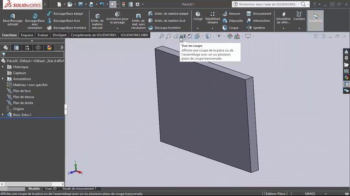Click the New document icon
Viewport: 350px width, 196px height.
pyautogui.click(x=59, y=4)
